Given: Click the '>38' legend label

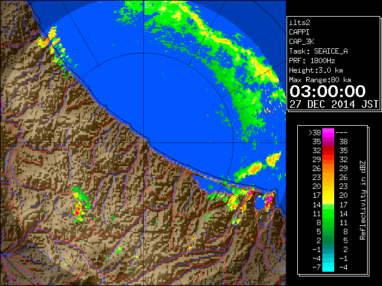Looking at the screenshot, I should pyautogui.click(x=315, y=133).
